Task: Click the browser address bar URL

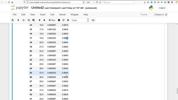Action: click(50, 2)
